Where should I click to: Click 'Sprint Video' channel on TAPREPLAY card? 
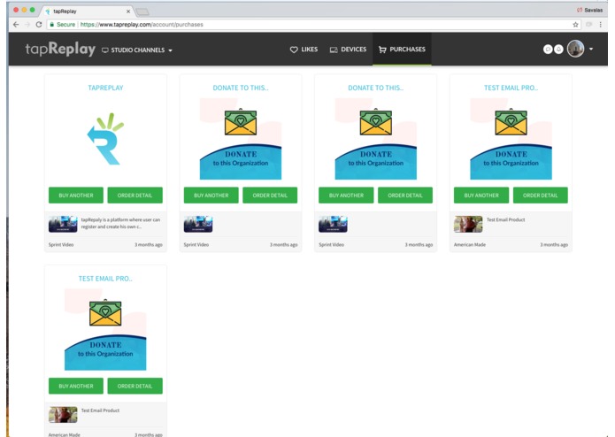point(61,244)
